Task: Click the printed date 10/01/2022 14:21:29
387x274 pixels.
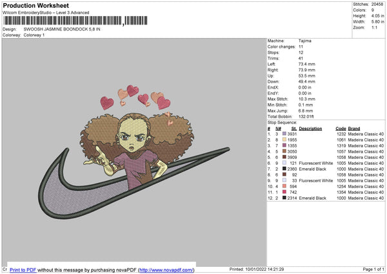Action: [x=264, y=269]
